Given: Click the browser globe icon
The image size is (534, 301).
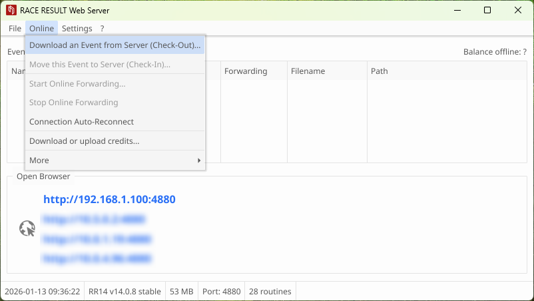Looking at the screenshot, I should coord(27,229).
